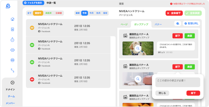Click the 全体承認 button
209x107 pixels.
193,13
